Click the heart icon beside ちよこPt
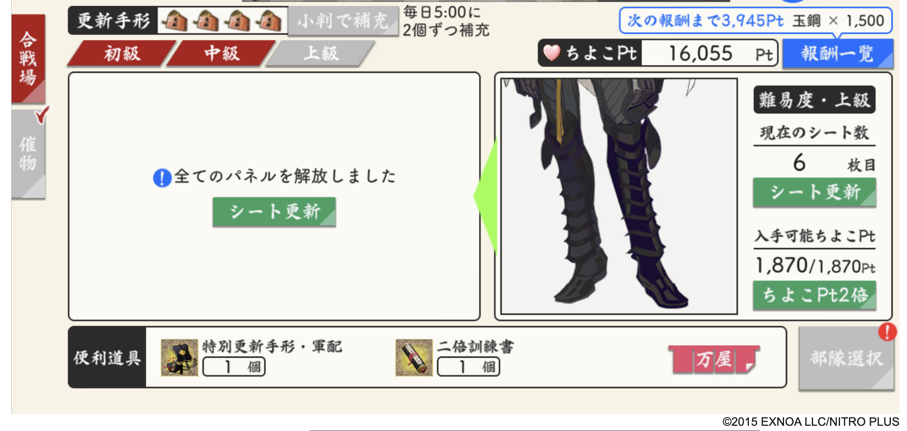This screenshot has height=431, width=907. [552, 53]
